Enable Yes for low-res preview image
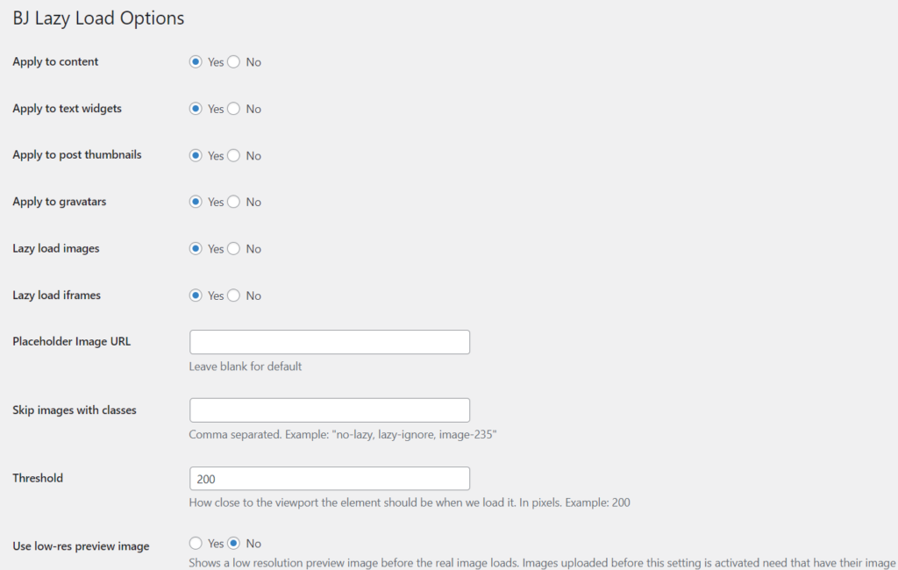 [x=196, y=544]
